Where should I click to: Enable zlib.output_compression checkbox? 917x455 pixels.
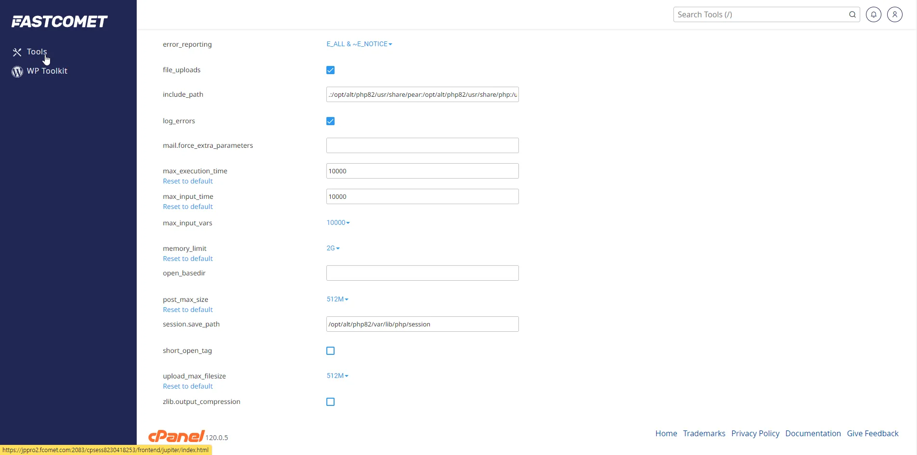coord(330,402)
